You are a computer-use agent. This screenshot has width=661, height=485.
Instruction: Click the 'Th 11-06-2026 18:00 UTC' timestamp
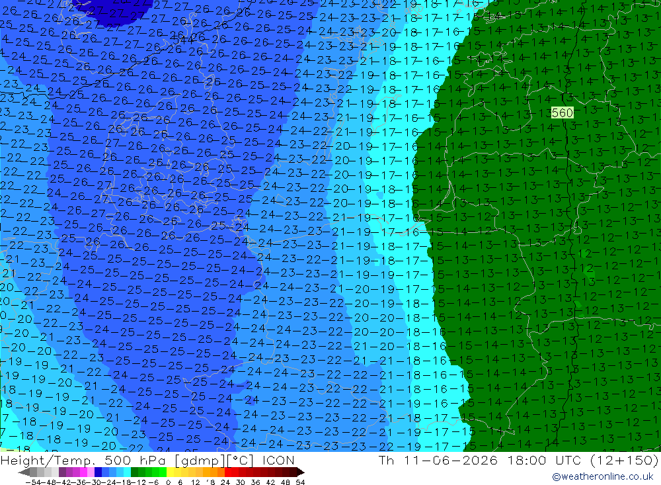(x=480, y=460)
